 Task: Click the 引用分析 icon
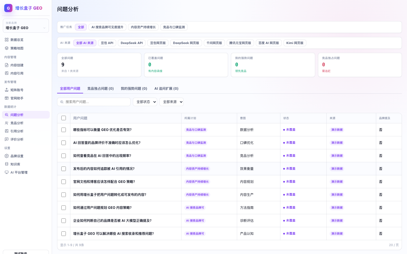(7, 131)
